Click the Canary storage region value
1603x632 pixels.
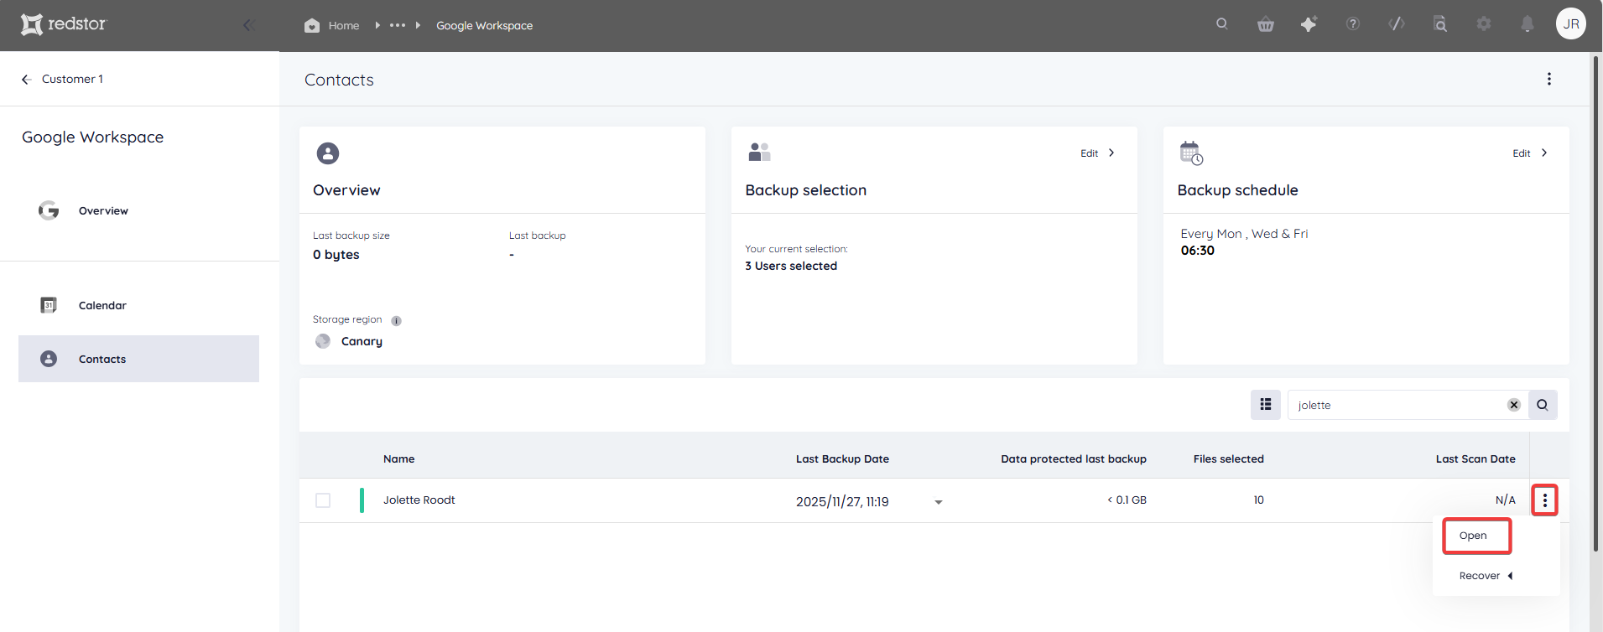click(x=362, y=341)
